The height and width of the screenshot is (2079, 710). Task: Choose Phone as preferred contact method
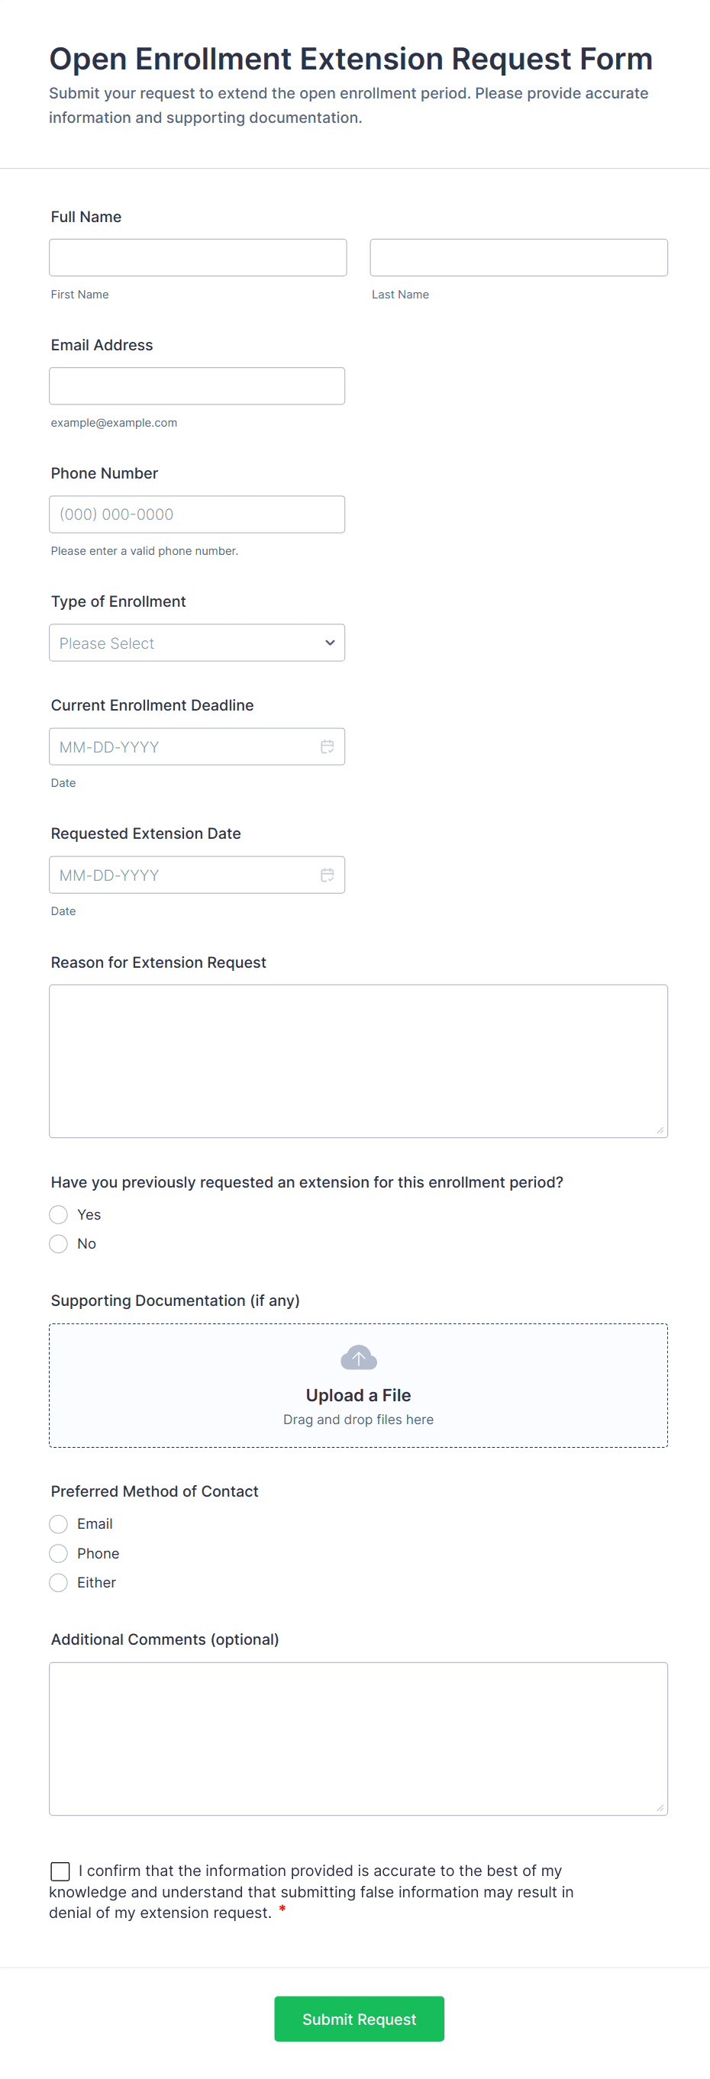59,1554
